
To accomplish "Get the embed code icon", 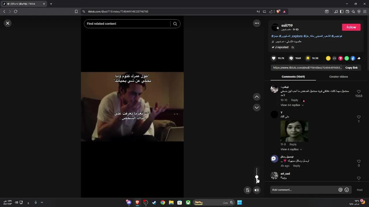I will tap(334, 58).
